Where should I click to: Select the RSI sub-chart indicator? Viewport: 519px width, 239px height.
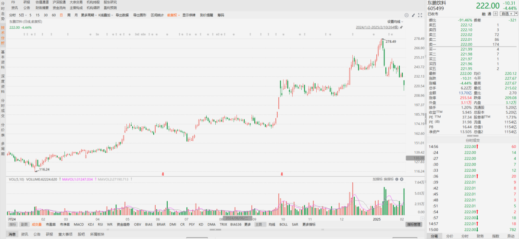(x=100, y=225)
